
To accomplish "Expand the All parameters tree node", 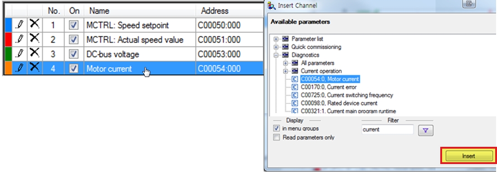I will [x=285, y=63].
